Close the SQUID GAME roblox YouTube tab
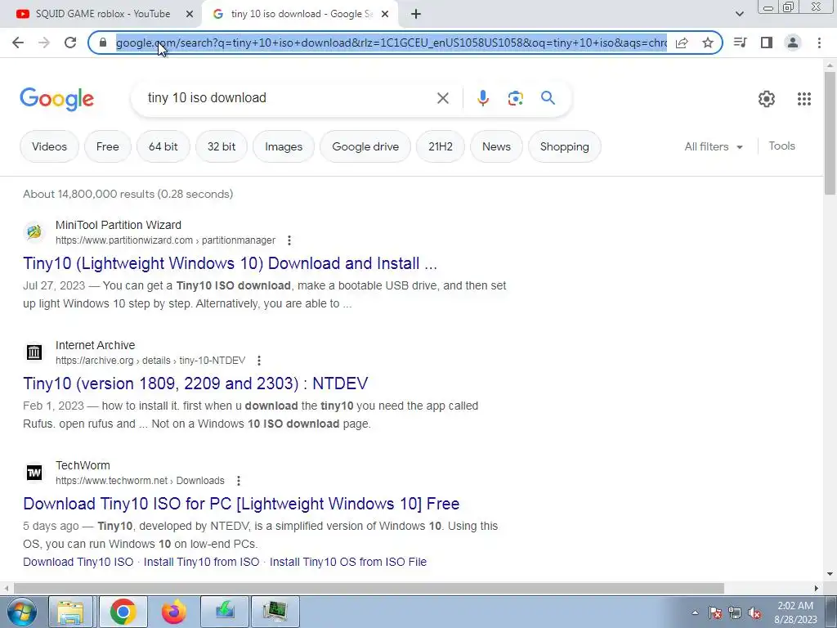837x628 pixels. (189, 15)
